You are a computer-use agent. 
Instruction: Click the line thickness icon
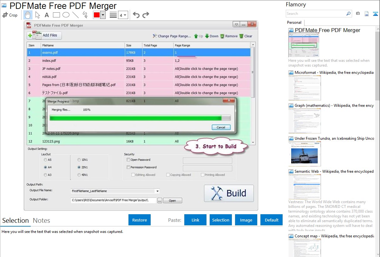click(113, 15)
